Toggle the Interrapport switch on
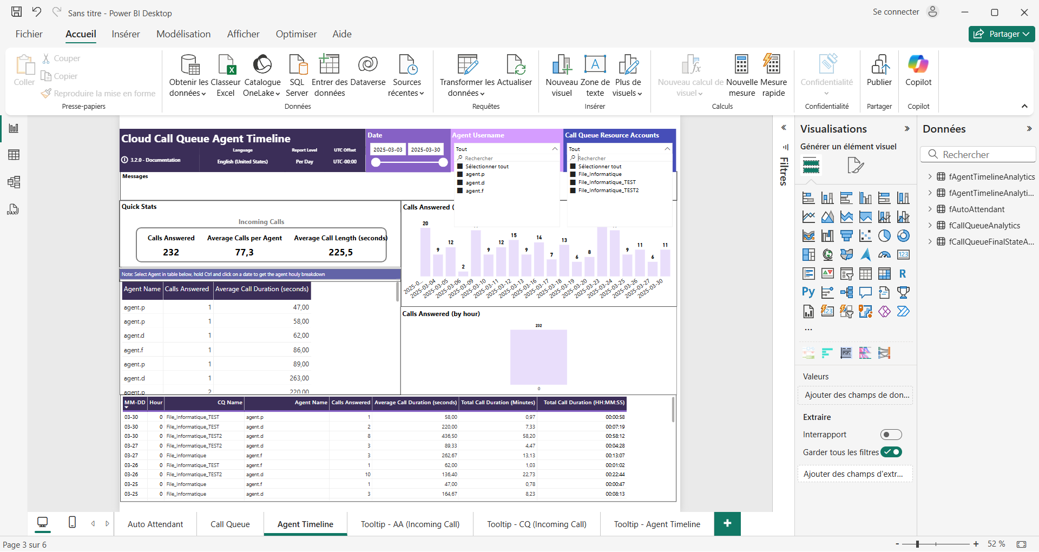Screen dimensions: 1039x552 click(891, 435)
